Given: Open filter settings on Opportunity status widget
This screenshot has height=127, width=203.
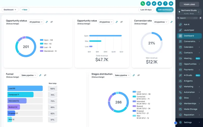Looking at the screenshot, I should coord(52,22).
